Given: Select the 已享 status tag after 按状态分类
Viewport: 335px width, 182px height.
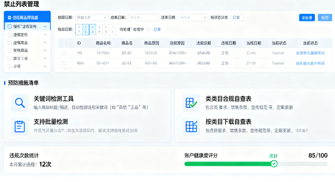Looking at the screenshot, I should click(x=237, y=17).
